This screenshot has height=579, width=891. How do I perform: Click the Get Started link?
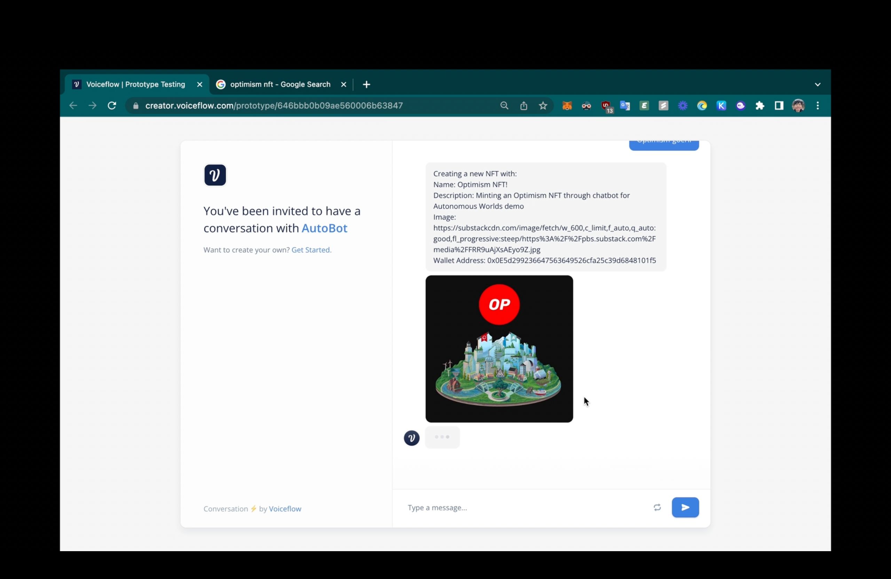[x=311, y=249]
